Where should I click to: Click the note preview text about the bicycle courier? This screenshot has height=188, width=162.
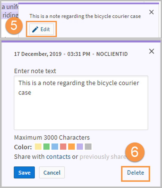pos(85,16)
